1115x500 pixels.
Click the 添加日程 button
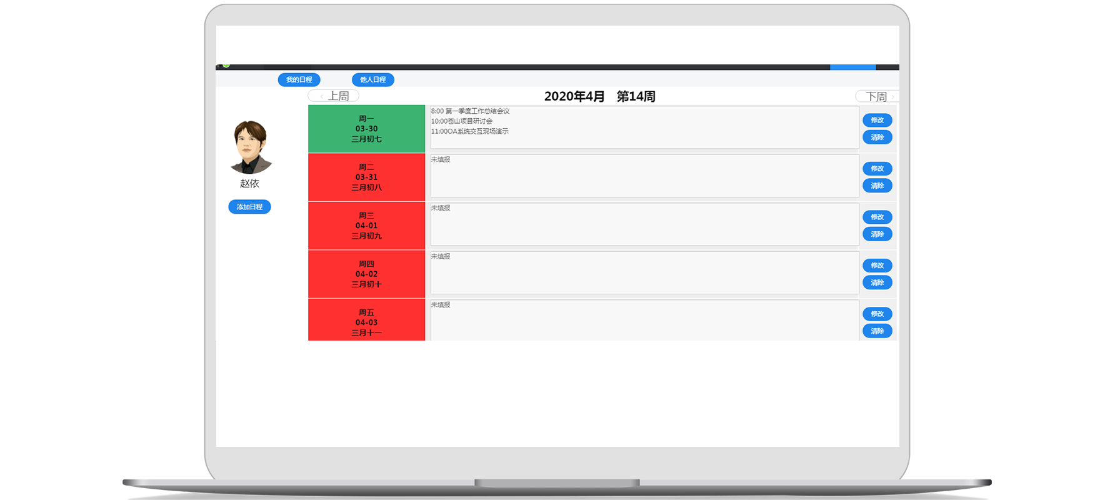(x=249, y=207)
